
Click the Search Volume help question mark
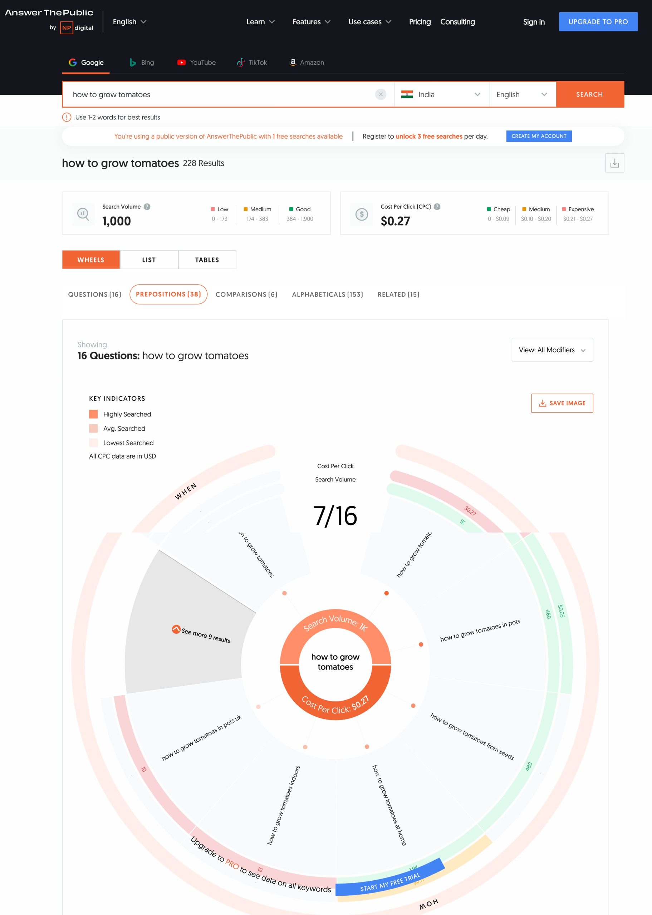pyautogui.click(x=147, y=207)
